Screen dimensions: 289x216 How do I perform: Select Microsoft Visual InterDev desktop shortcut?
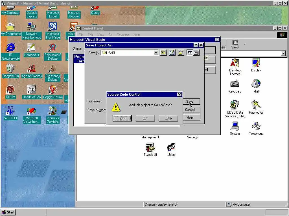click(32, 115)
